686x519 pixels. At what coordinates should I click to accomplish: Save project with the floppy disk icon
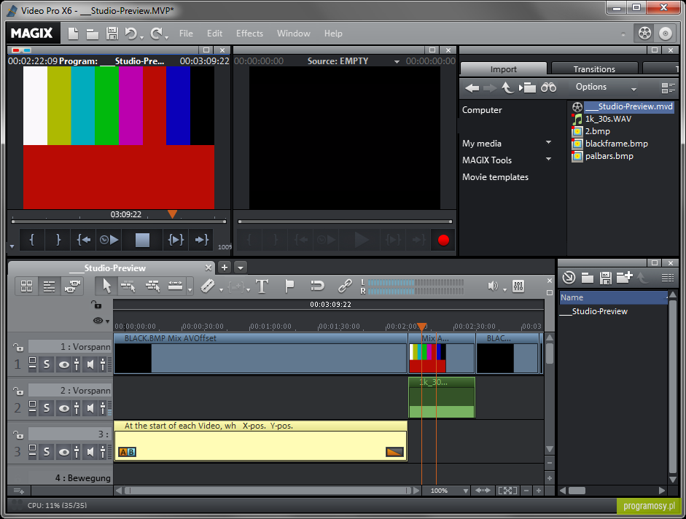112,34
